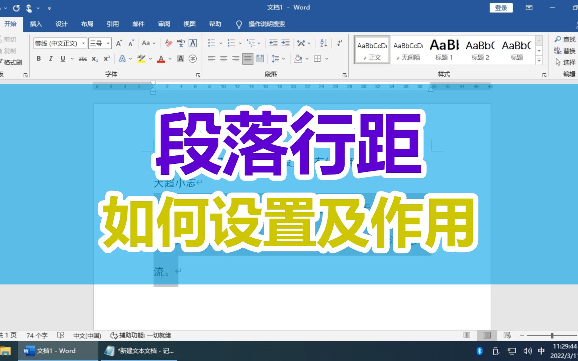
Task: Toggle Italic formatting
Action: [51, 59]
